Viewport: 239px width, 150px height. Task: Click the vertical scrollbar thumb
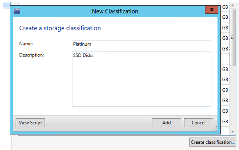[233, 37]
